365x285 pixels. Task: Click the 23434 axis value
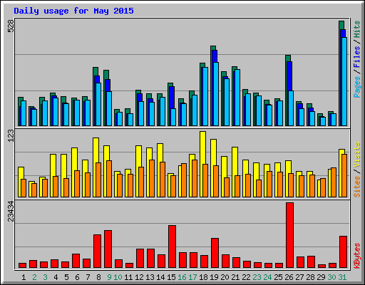click(11, 211)
